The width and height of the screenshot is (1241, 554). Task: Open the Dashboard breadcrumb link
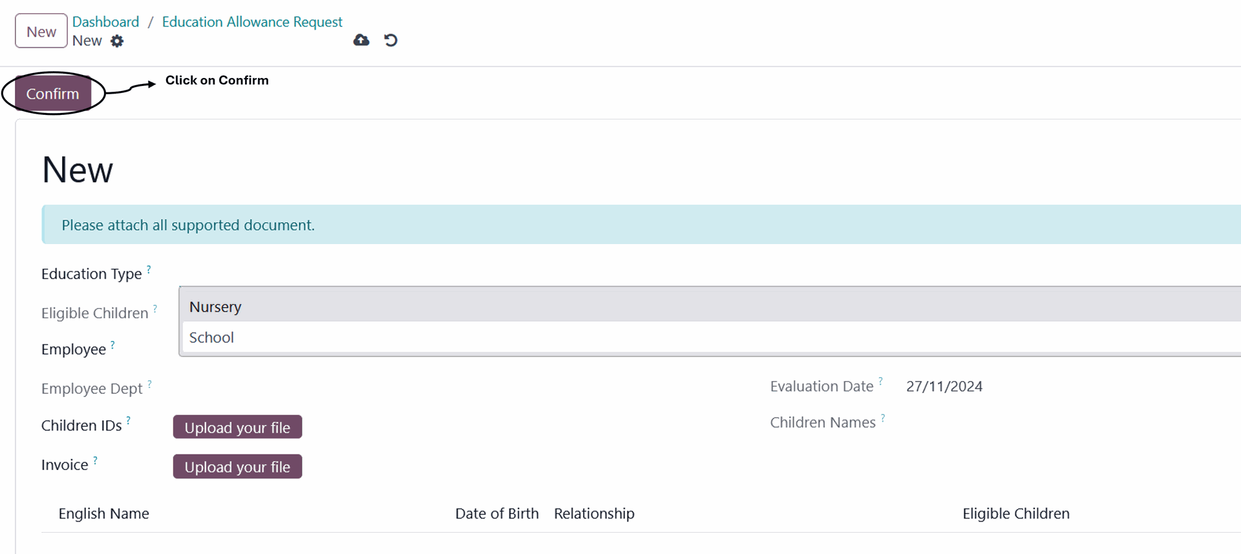105,22
